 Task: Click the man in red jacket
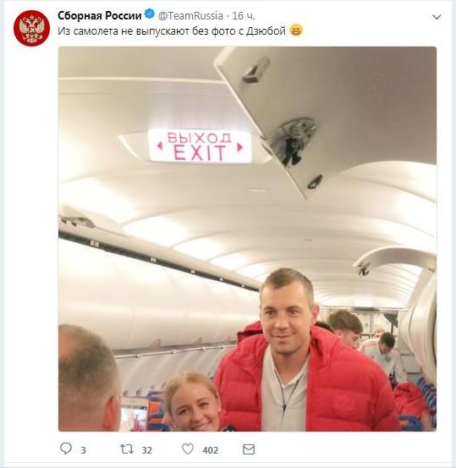301,355
